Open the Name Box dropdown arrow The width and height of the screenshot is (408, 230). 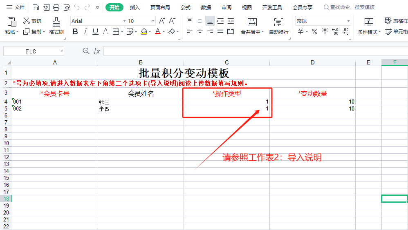(x=62, y=51)
